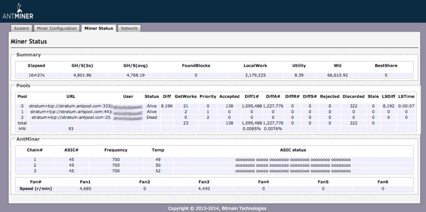Image resolution: width=426 pixels, height=212 pixels.
Task: Click the AntMiner section title
Action: pos(28,139)
